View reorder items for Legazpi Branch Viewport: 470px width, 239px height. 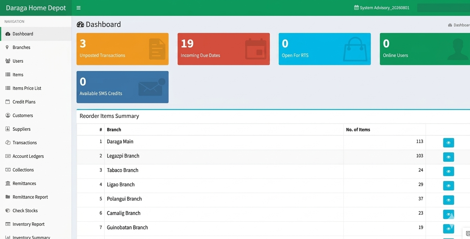coord(449,157)
